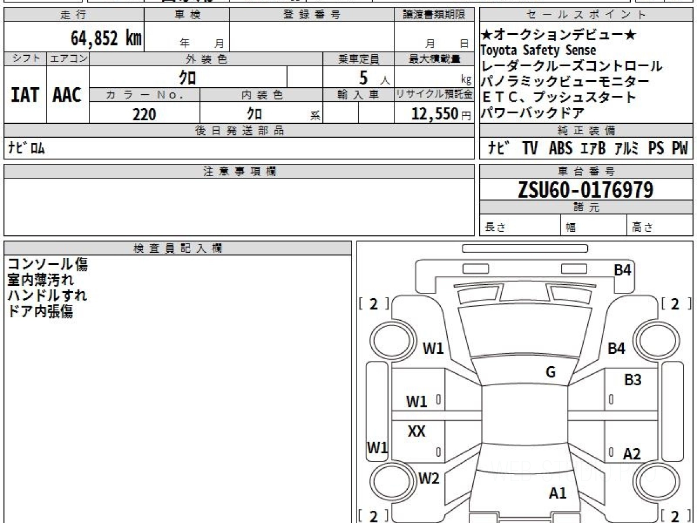
Task: Select the ドア内張傷 inspector note
Action: (40, 311)
